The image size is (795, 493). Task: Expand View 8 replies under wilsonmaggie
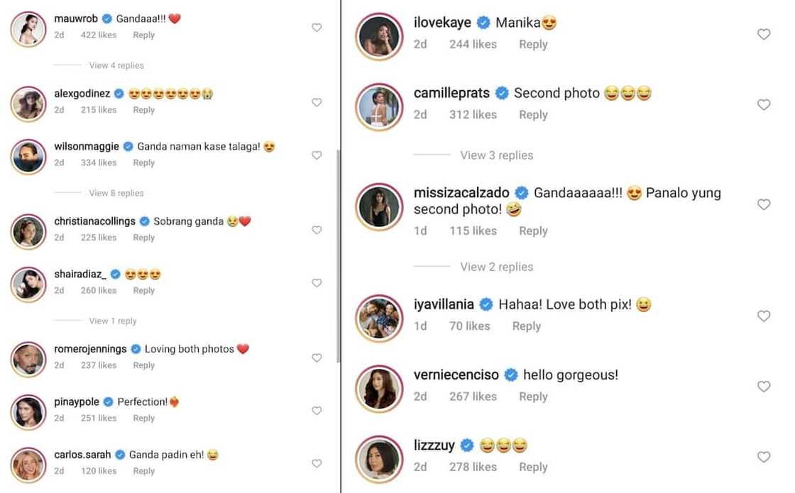(116, 192)
